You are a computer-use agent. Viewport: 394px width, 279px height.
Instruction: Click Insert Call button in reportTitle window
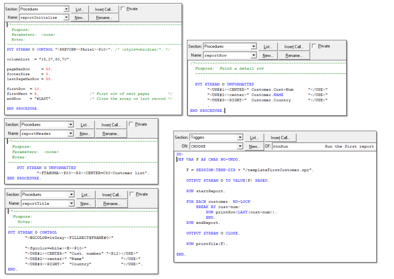[112, 195]
